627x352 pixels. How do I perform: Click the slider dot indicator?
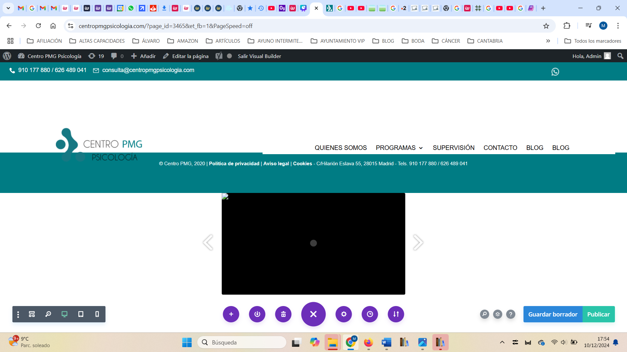click(313, 243)
